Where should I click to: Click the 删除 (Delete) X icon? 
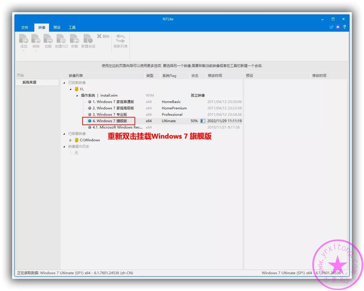coord(99,36)
